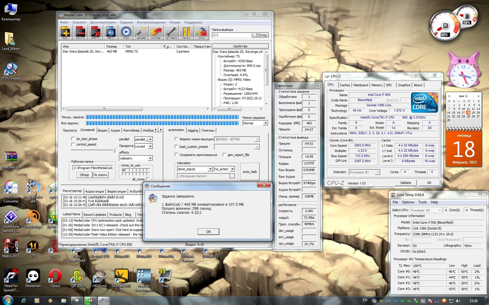Click the EXTEND toolbar icon
This screenshot has height=305, width=489.
156,33
